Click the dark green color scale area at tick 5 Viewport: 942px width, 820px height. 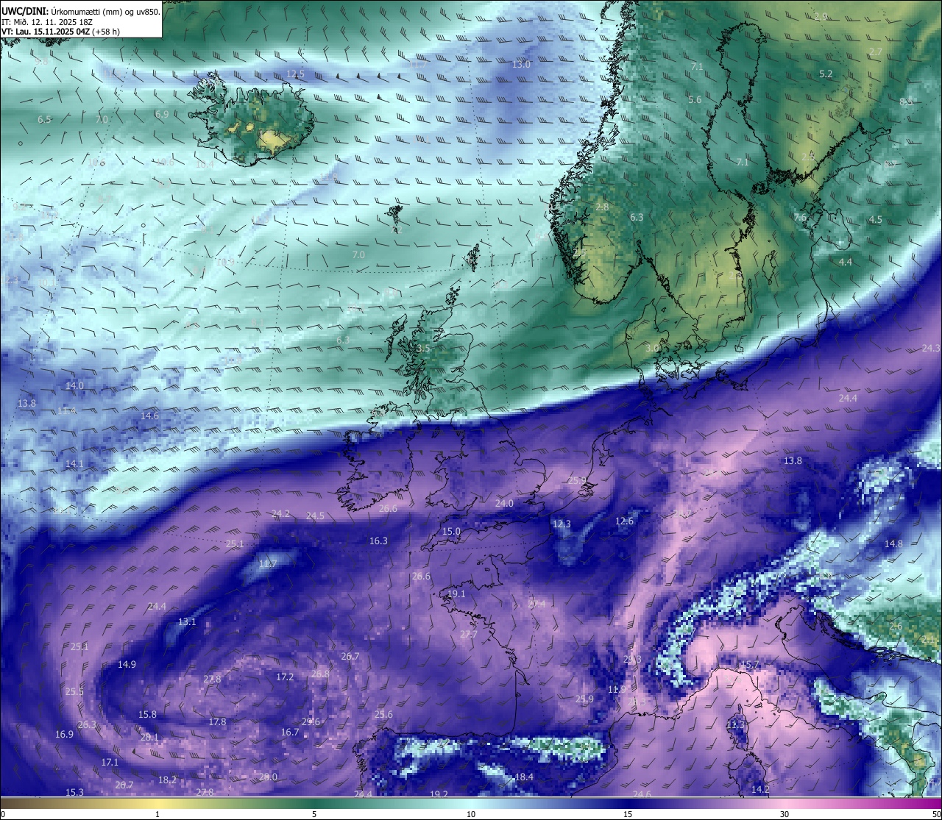[314, 803]
